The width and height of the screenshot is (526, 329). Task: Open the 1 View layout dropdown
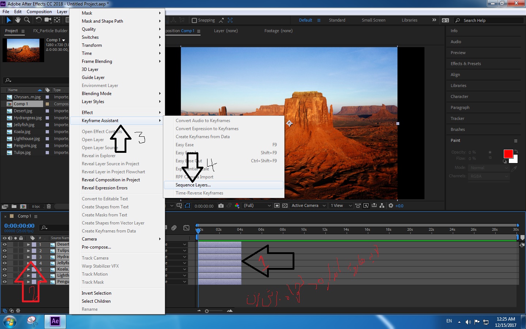point(341,206)
